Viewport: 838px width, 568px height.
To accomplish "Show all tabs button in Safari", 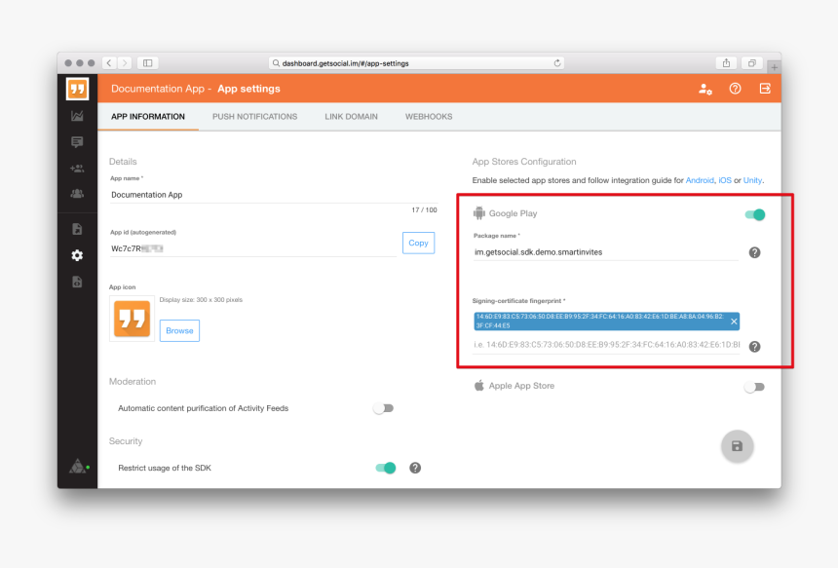I will pos(752,63).
